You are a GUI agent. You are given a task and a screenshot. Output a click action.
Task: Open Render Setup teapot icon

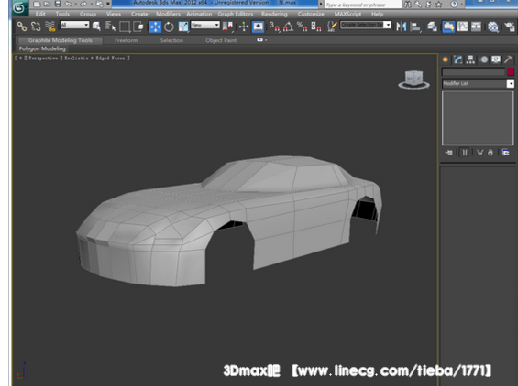[510, 27]
